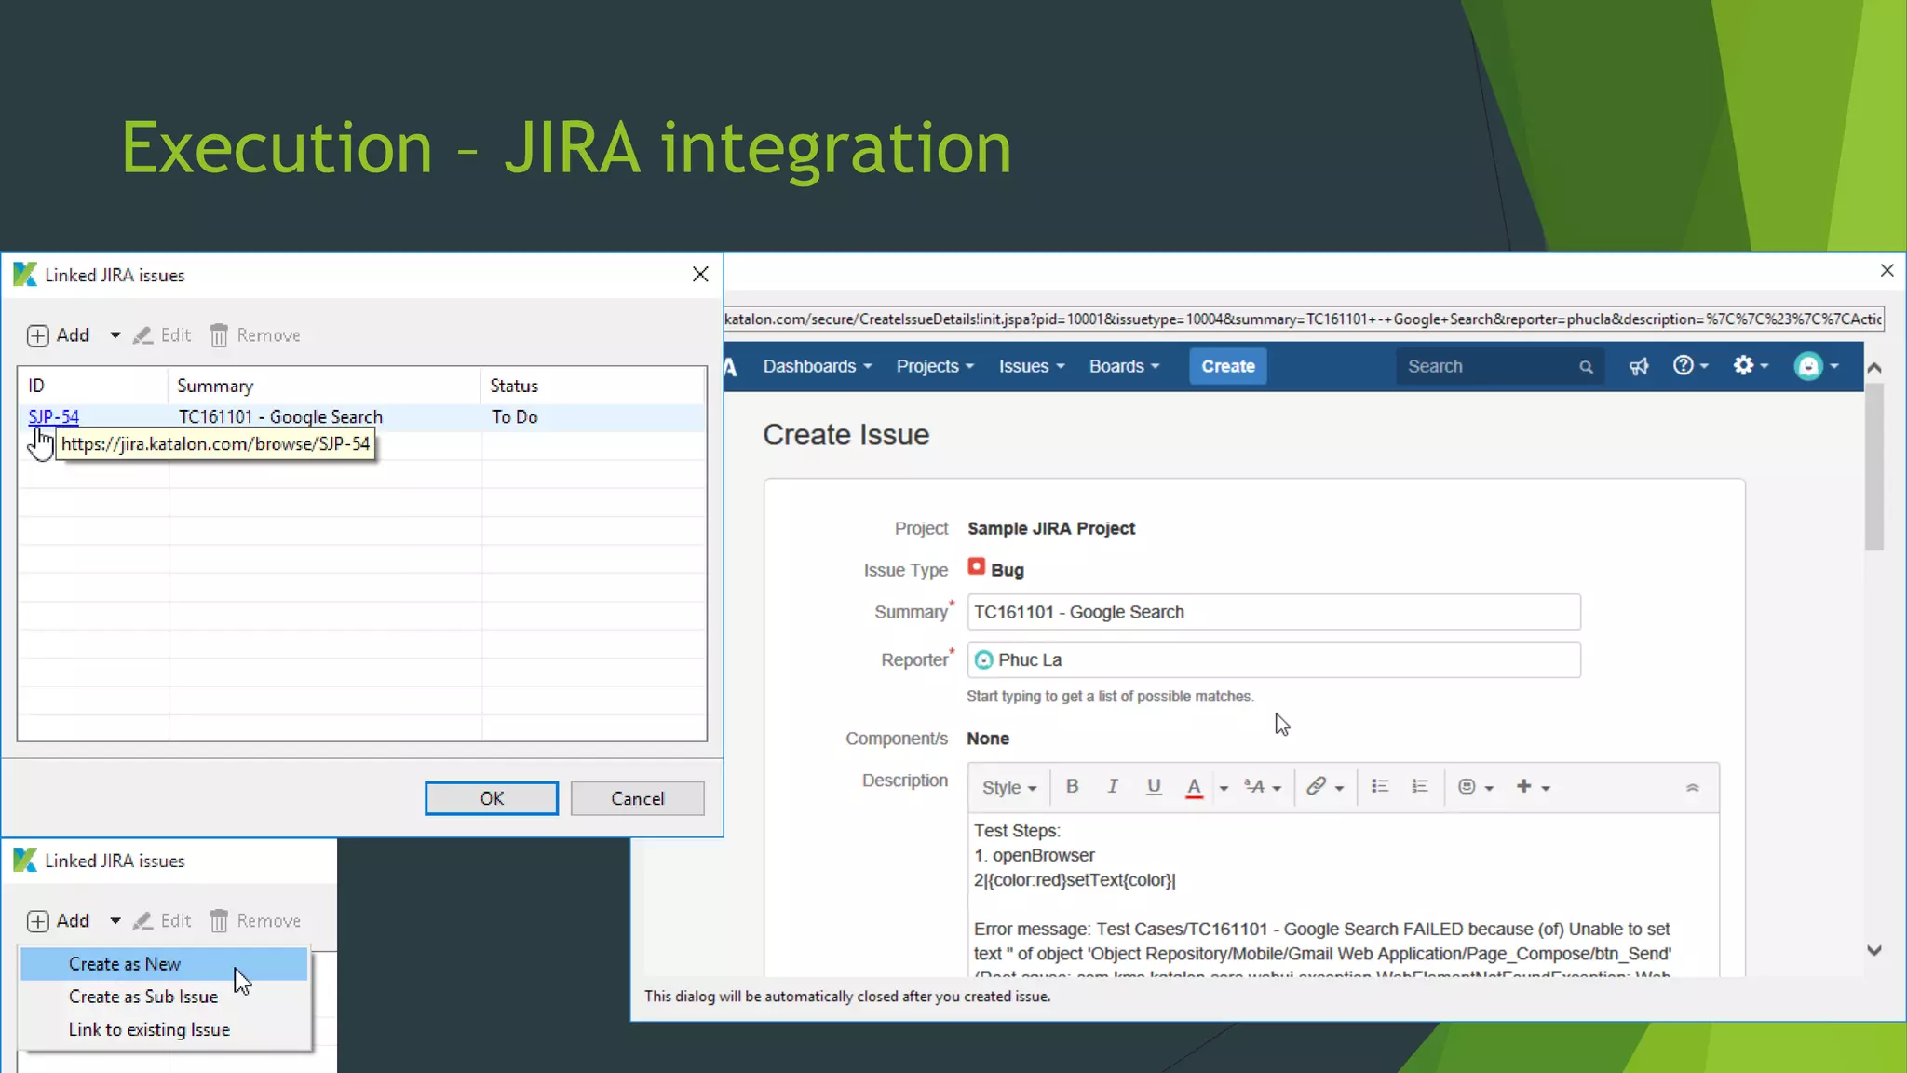Click inside the Description text area
The image size is (1907, 1073).
[1343, 896]
